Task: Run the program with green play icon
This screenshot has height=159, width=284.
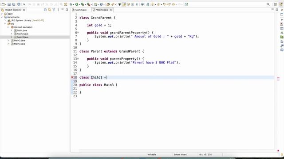Action: (x=77, y=4)
